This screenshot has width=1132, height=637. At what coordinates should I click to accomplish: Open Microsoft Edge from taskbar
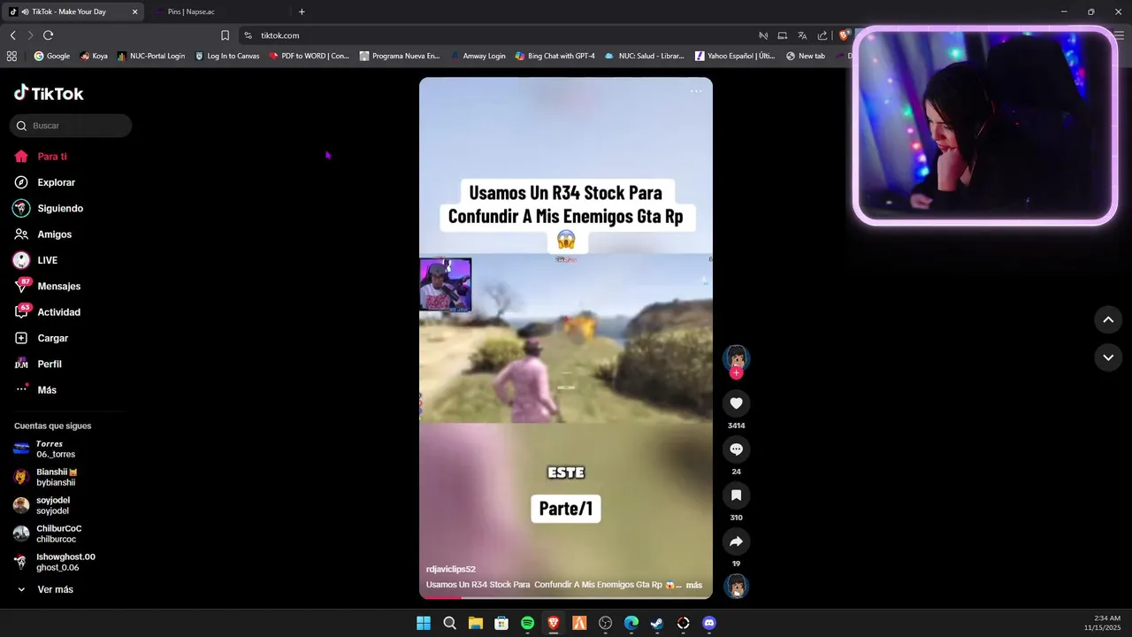pos(631,623)
